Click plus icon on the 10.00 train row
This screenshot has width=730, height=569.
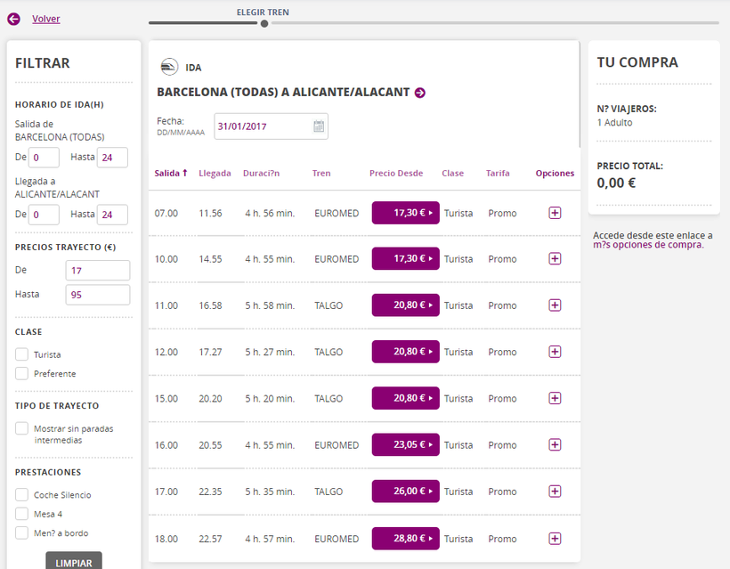[555, 259]
